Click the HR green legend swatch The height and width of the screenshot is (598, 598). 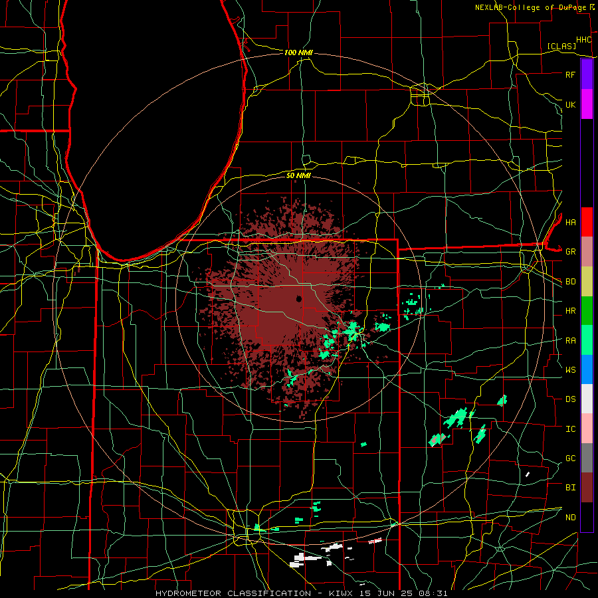pos(587,310)
